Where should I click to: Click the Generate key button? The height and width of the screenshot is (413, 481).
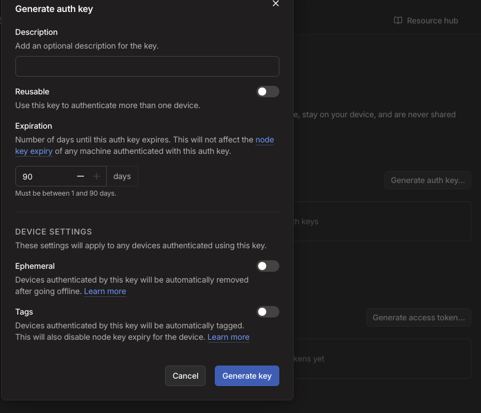click(x=247, y=376)
